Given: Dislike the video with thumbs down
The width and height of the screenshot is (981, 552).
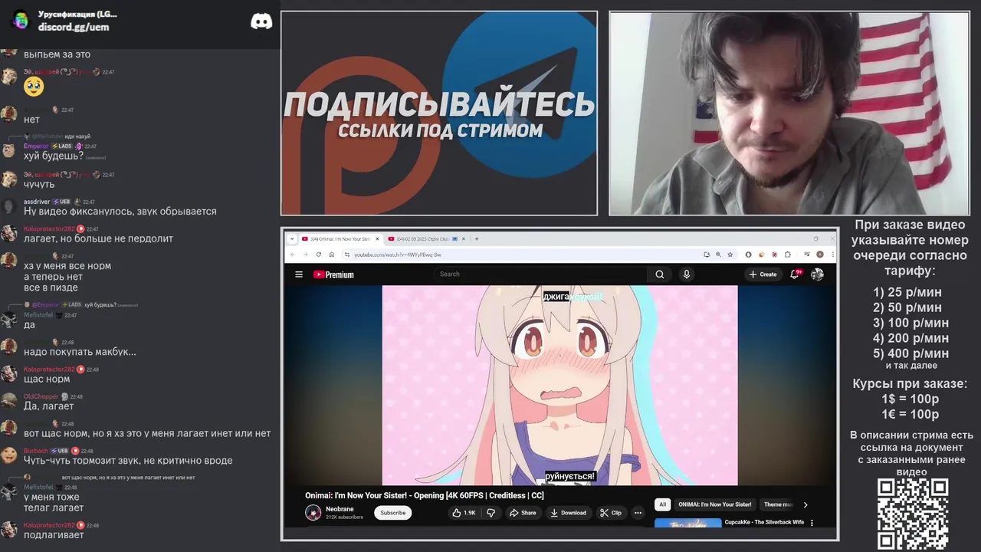Looking at the screenshot, I should 491,513.
